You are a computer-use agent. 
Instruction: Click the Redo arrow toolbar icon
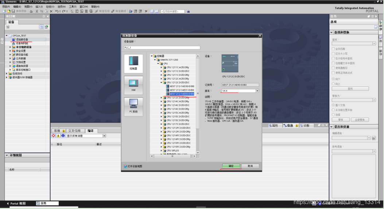[x=64, y=11]
